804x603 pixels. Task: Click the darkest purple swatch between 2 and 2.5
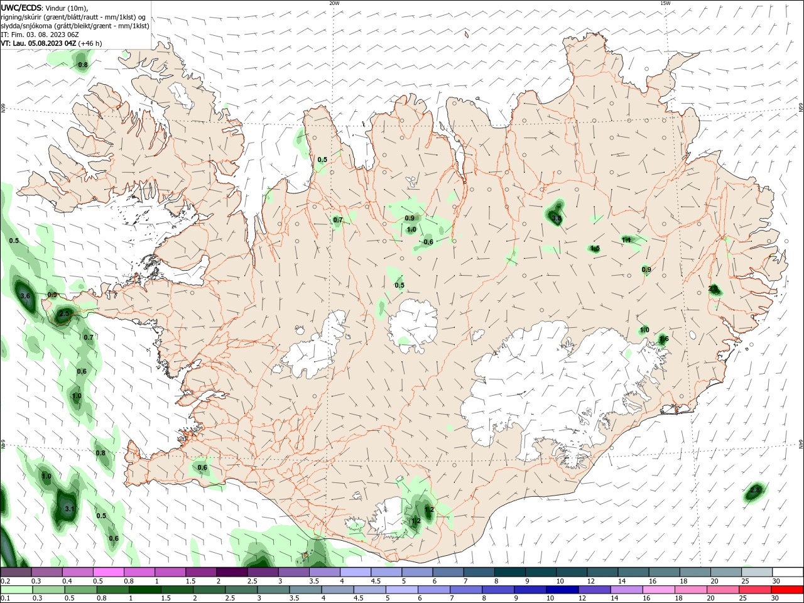pyautogui.click(x=232, y=572)
